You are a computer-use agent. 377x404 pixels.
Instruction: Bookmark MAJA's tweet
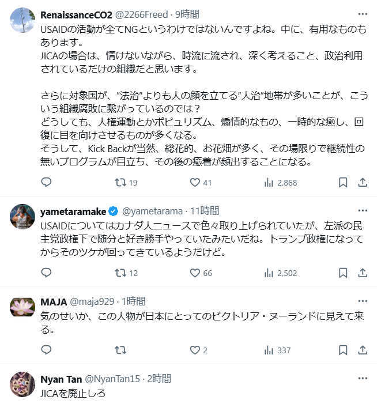coord(343,350)
